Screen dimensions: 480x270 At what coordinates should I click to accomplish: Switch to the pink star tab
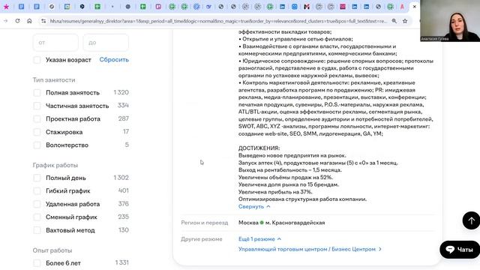click(x=6, y=7)
